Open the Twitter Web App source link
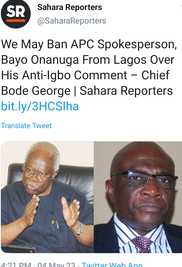This screenshot has width=182, height=267. 112,265
